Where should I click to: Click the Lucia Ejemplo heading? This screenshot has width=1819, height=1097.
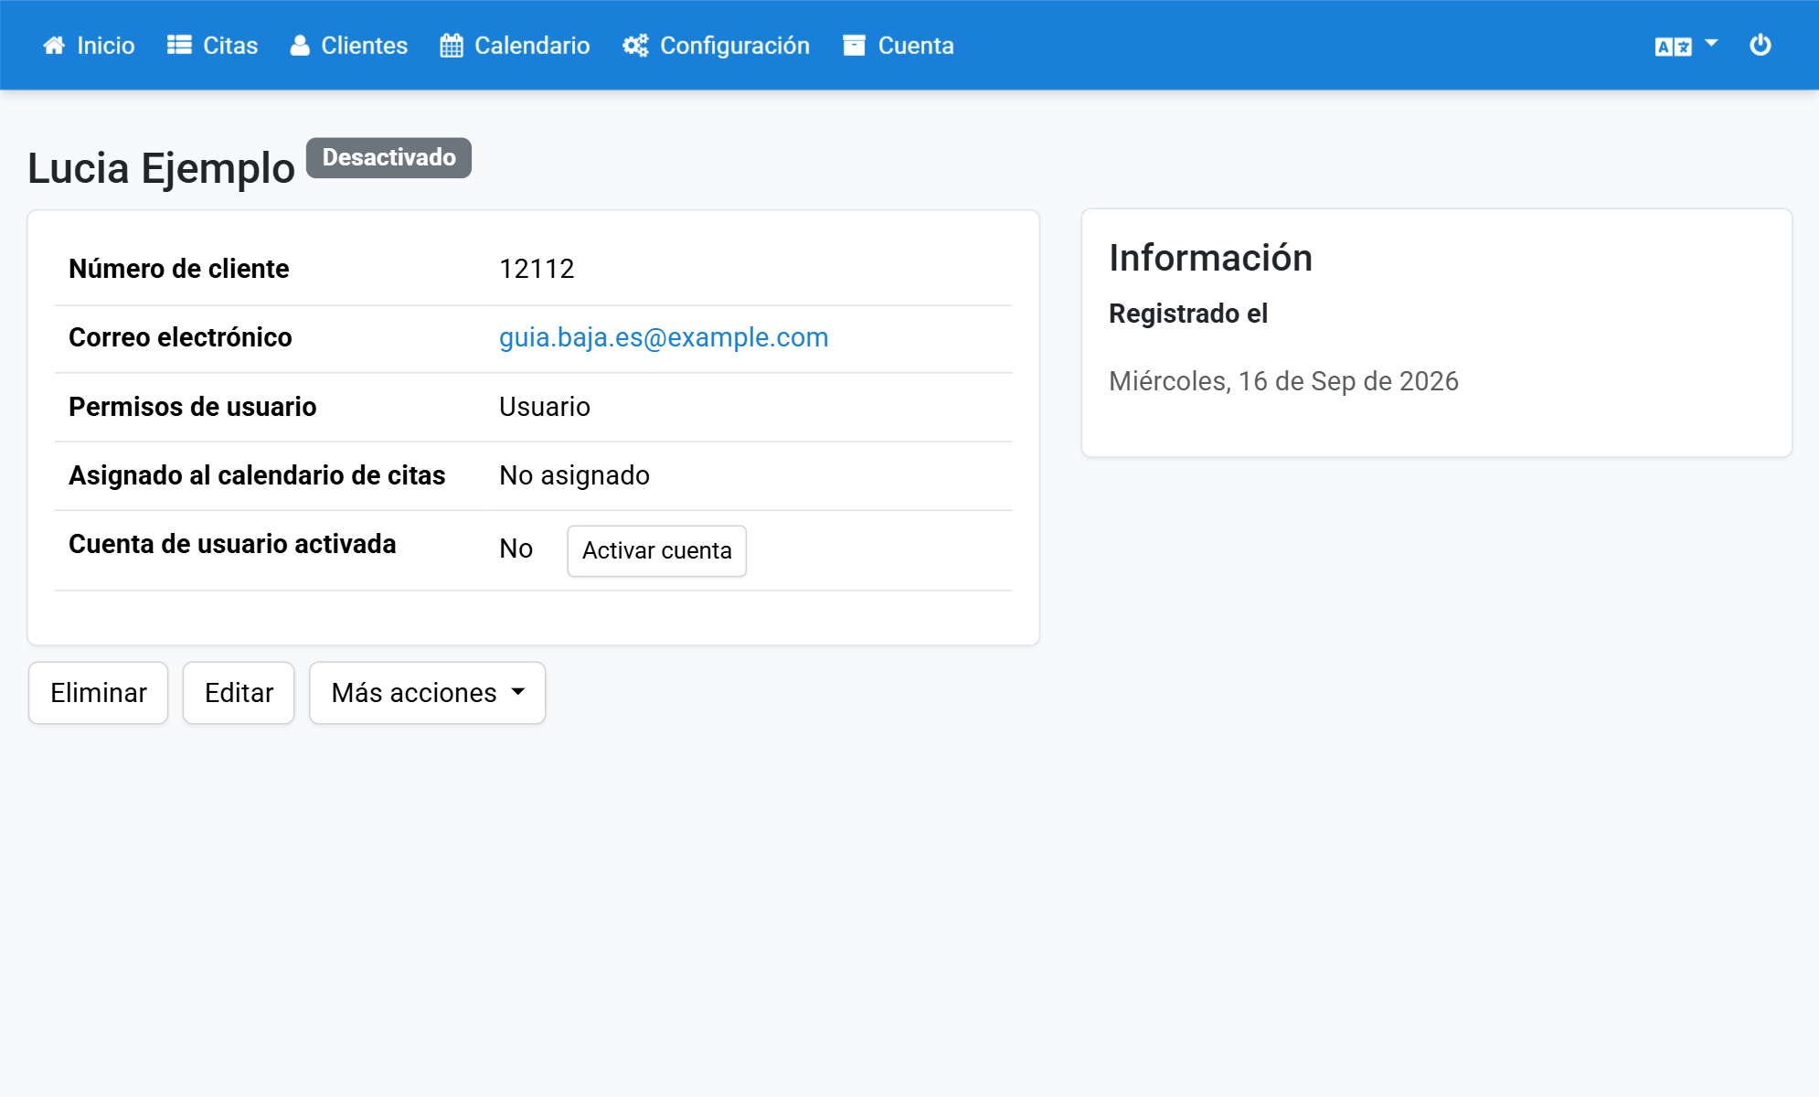point(161,168)
